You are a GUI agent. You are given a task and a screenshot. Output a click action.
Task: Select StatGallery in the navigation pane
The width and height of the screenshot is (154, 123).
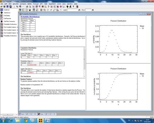pos(7,16)
